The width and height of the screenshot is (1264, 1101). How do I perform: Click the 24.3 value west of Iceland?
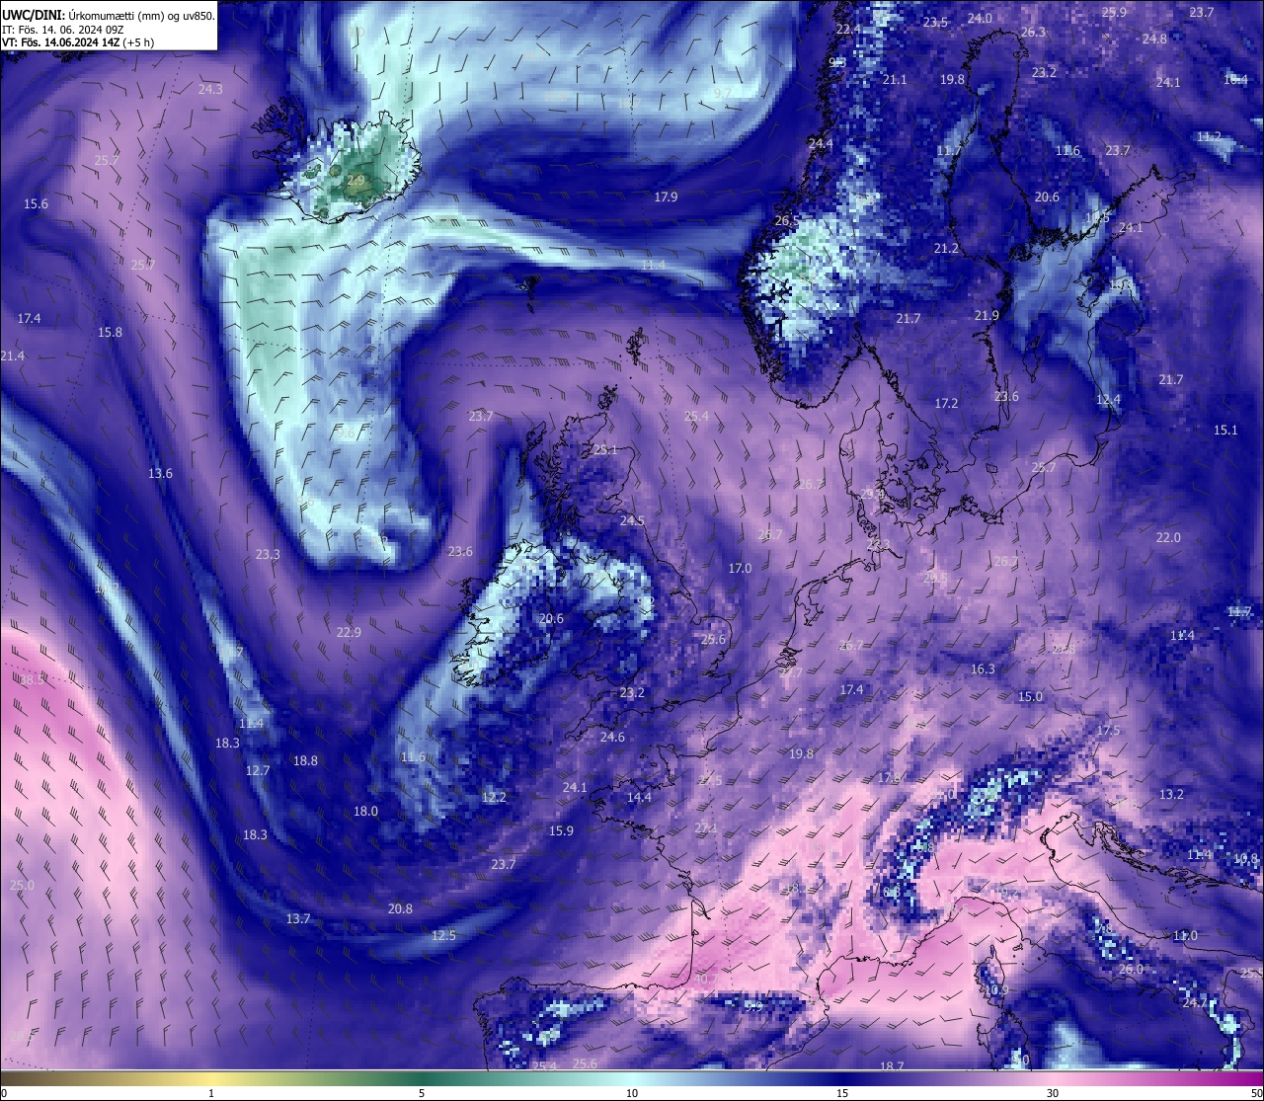[x=210, y=89]
